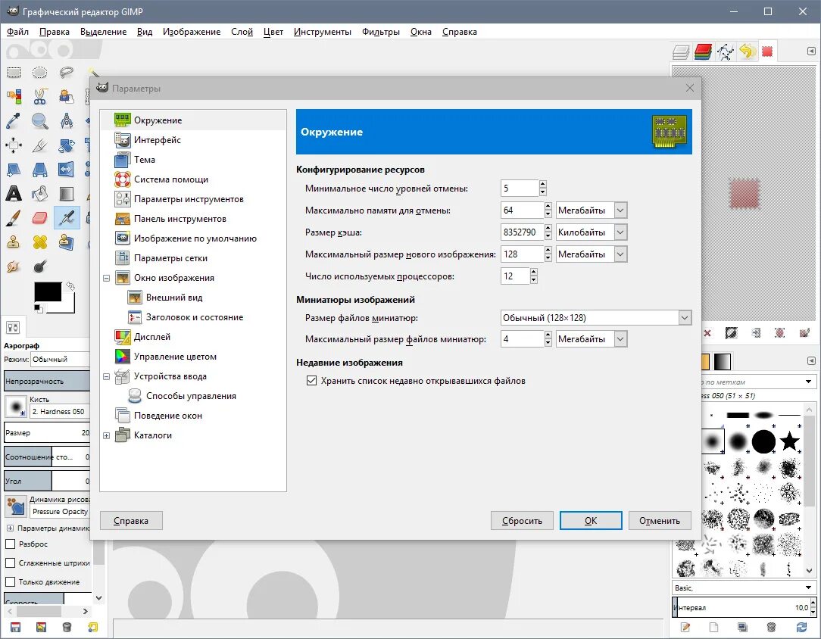Select the Smudge finger tool
The image size is (821, 639).
(14, 267)
